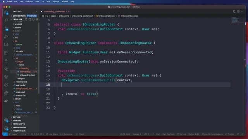Open Explorer more actions ellipsis

pyautogui.click(x=36, y=11)
